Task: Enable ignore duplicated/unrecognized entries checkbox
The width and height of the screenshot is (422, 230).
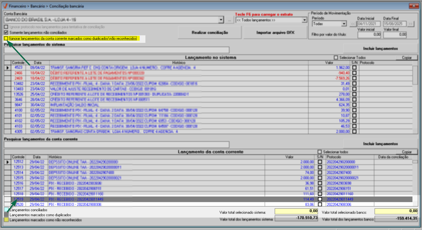Action: pos(6,38)
